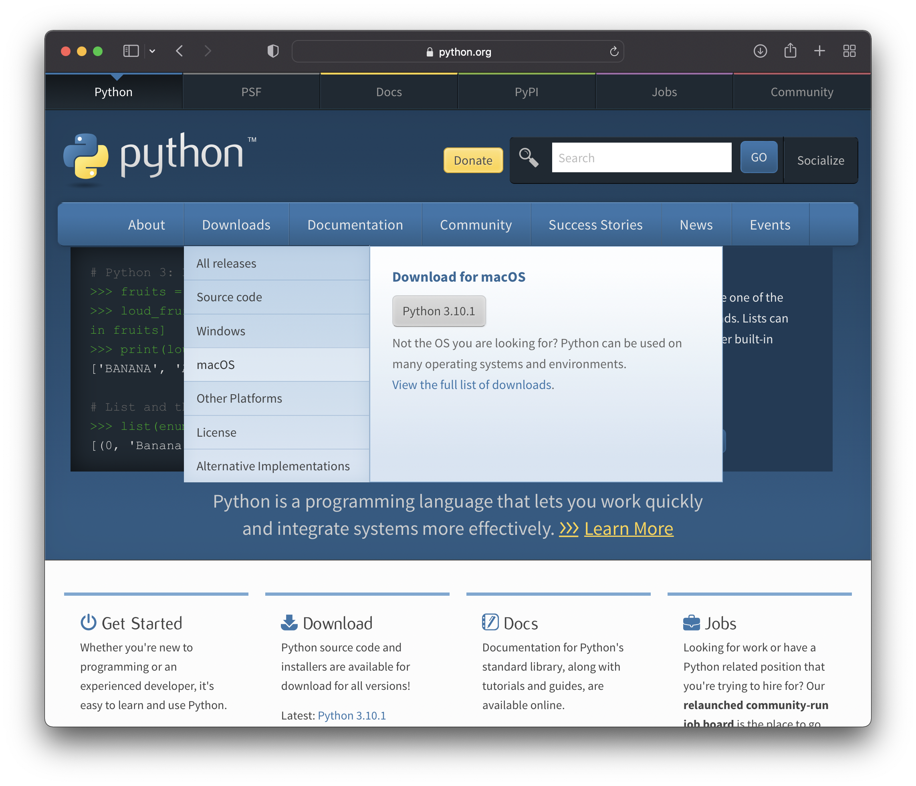Open the Jobs section heading
The width and height of the screenshot is (916, 786).
[720, 623]
